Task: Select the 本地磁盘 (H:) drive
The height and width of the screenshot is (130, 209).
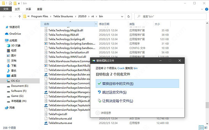Action: (17, 101)
